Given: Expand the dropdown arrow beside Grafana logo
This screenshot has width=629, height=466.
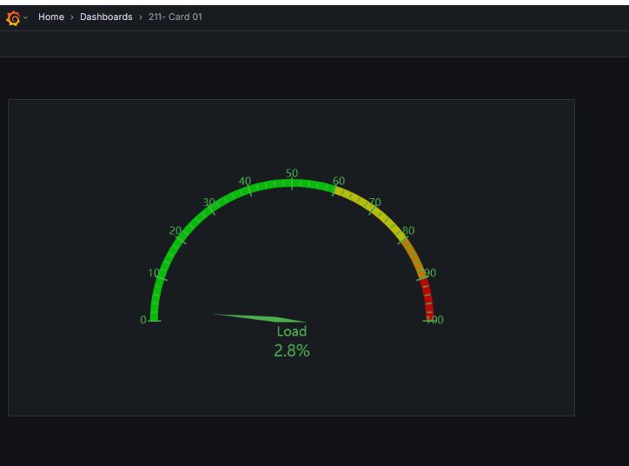Looking at the screenshot, I should click(x=26, y=17).
